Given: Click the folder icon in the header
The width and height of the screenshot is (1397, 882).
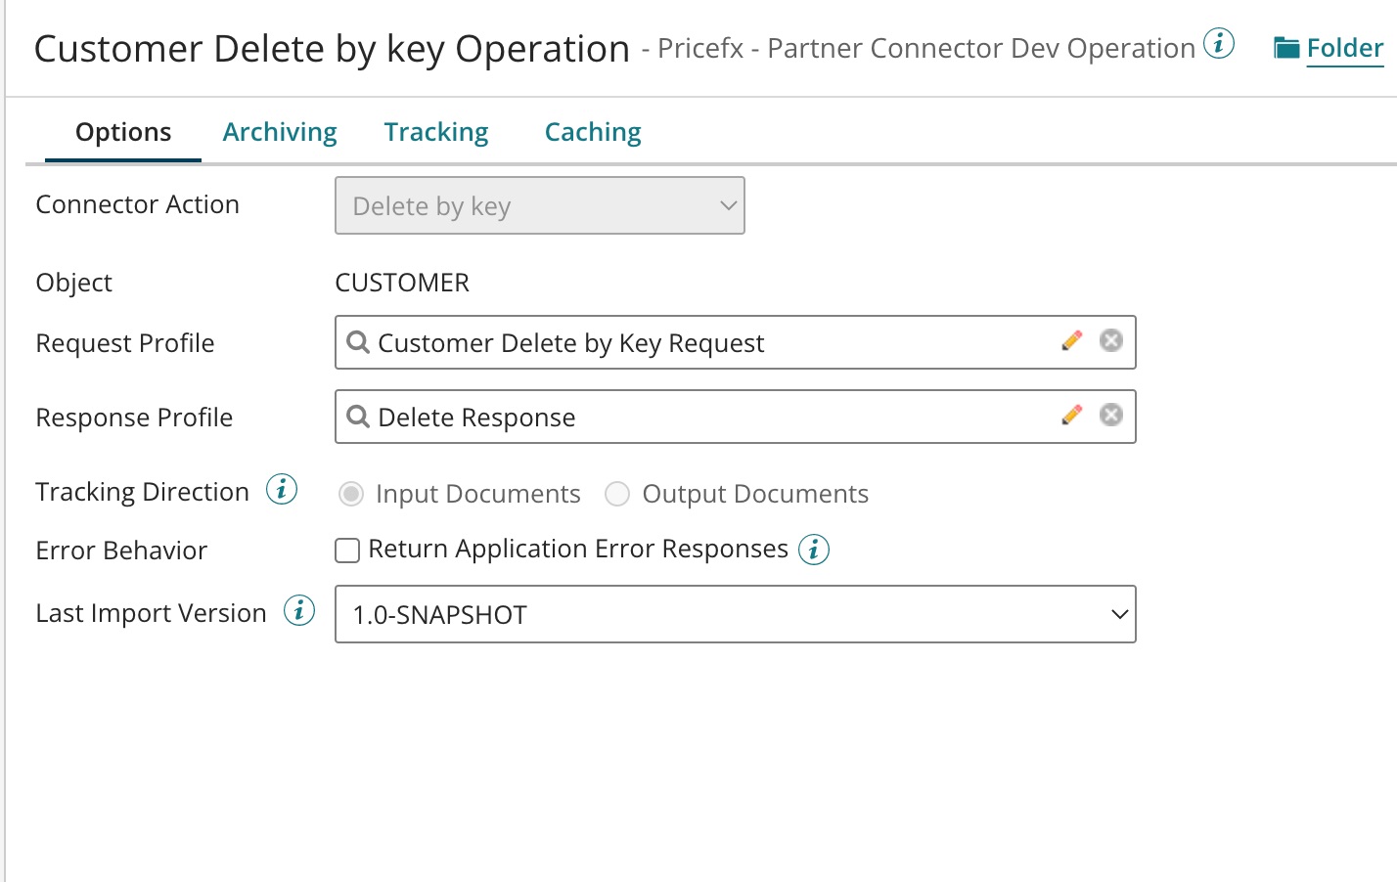Looking at the screenshot, I should tap(1285, 48).
